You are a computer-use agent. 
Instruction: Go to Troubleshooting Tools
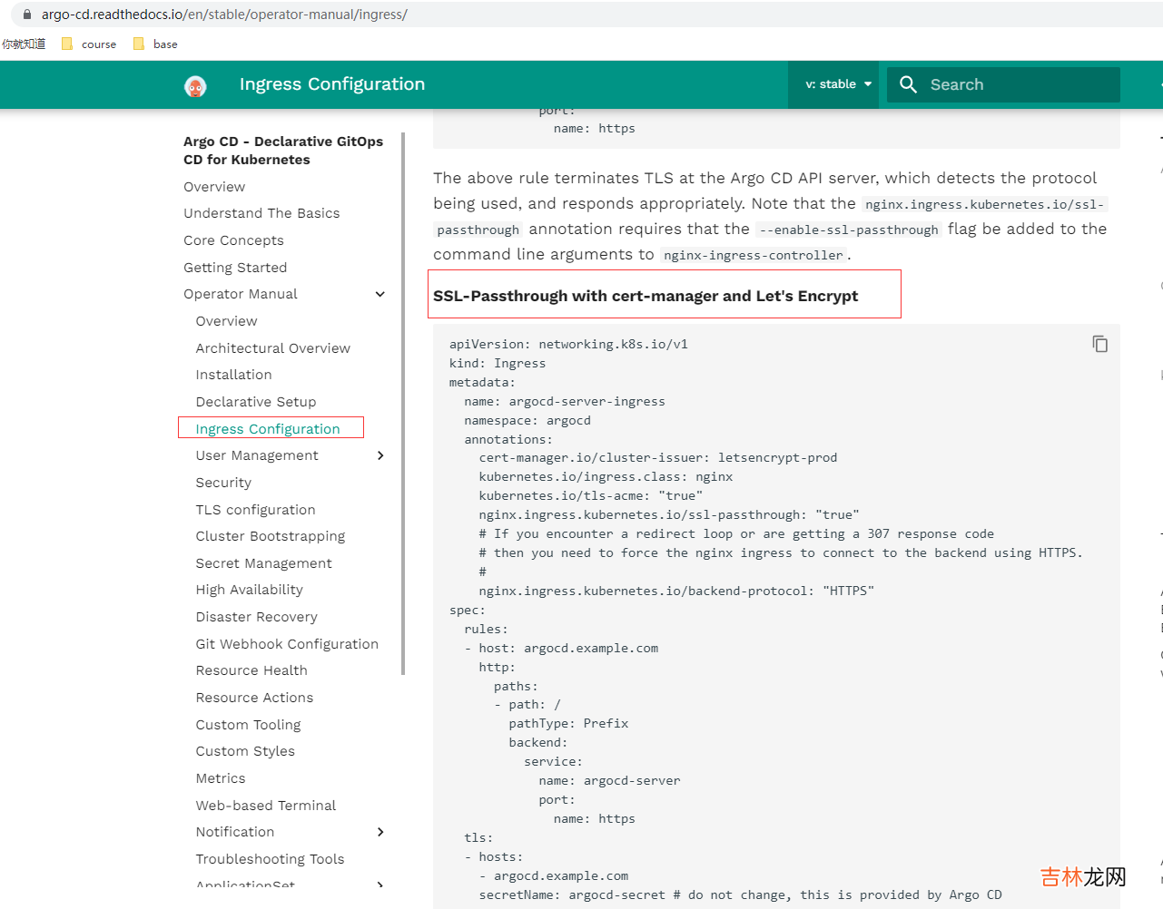[x=270, y=859]
